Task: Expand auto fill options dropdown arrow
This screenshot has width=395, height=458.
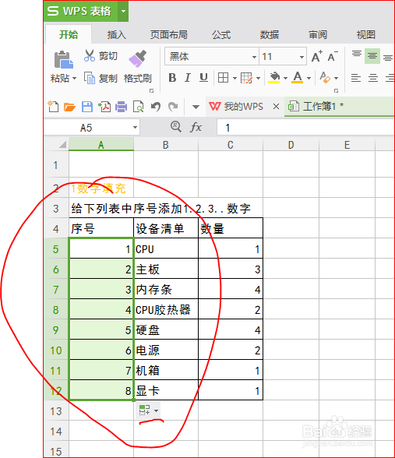Action: coord(157,410)
